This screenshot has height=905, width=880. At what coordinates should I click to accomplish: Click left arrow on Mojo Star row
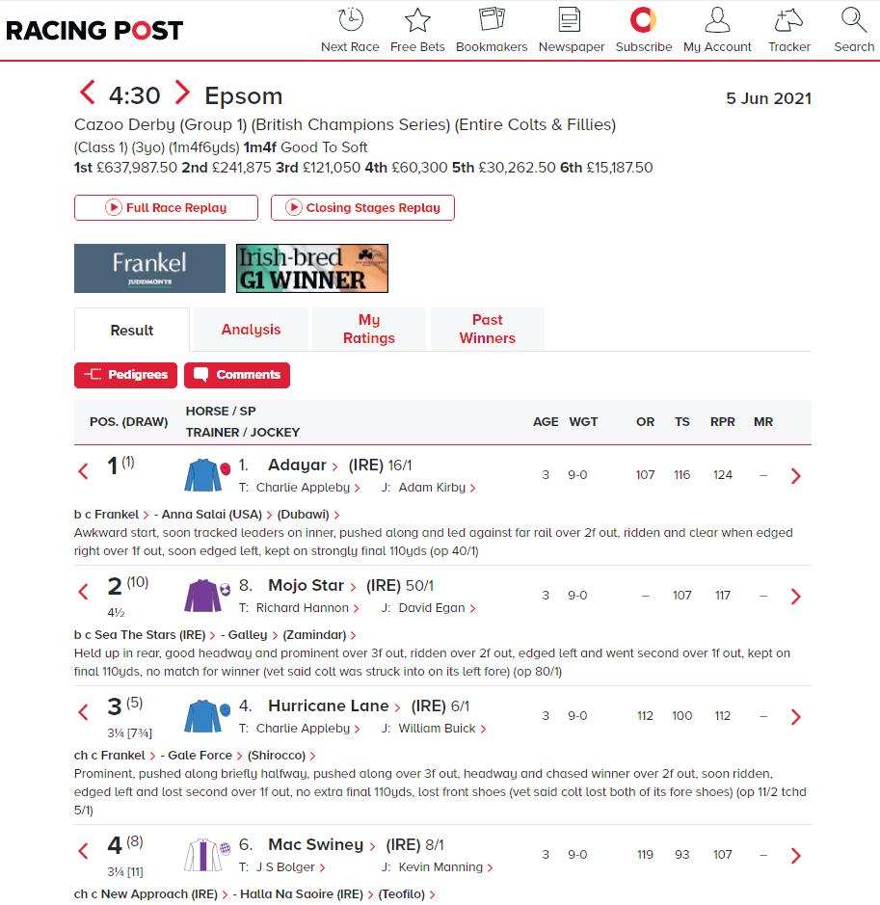83,592
